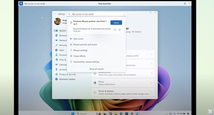This screenshot has height=115, width=214.
Task: Open Microsoft Store from the taskbar
Action: (126, 113)
